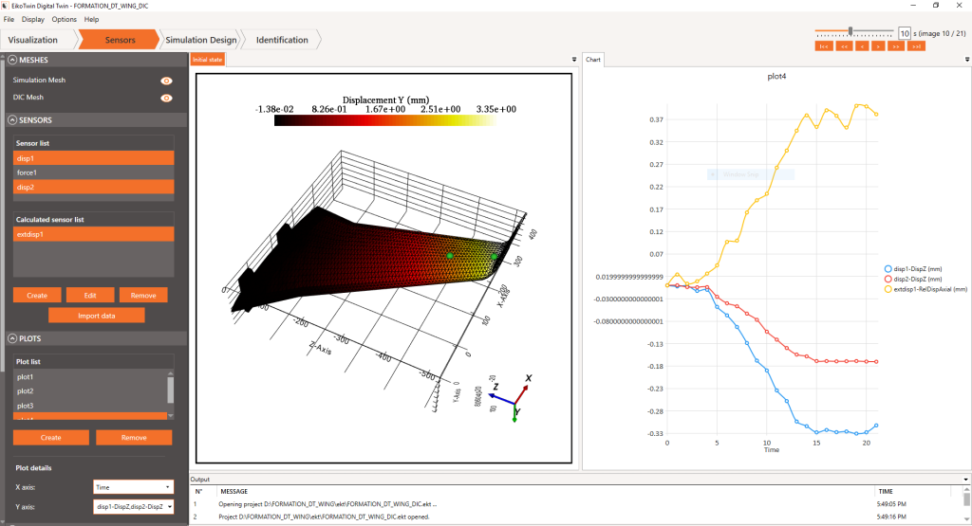Select the Chart tab
The width and height of the screenshot is (972, 526).
593,60
